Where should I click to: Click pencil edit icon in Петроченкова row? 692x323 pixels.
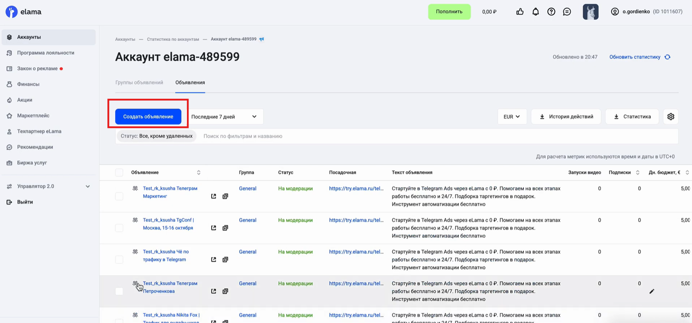point(652,291)
